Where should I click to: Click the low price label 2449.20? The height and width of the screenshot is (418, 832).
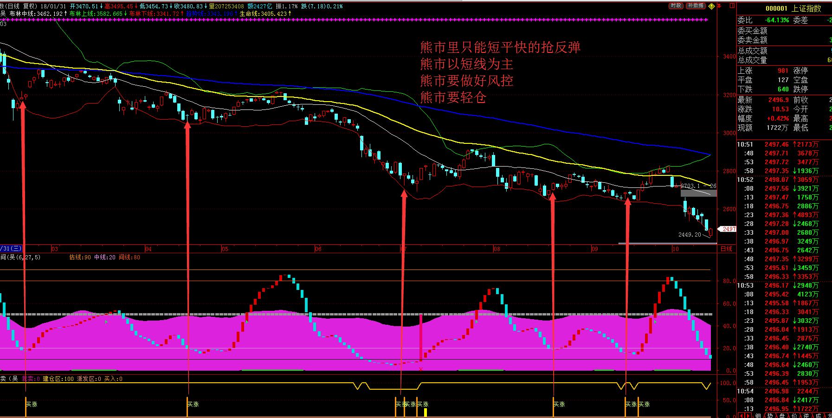pyautogui.click(x=690, y=235)
